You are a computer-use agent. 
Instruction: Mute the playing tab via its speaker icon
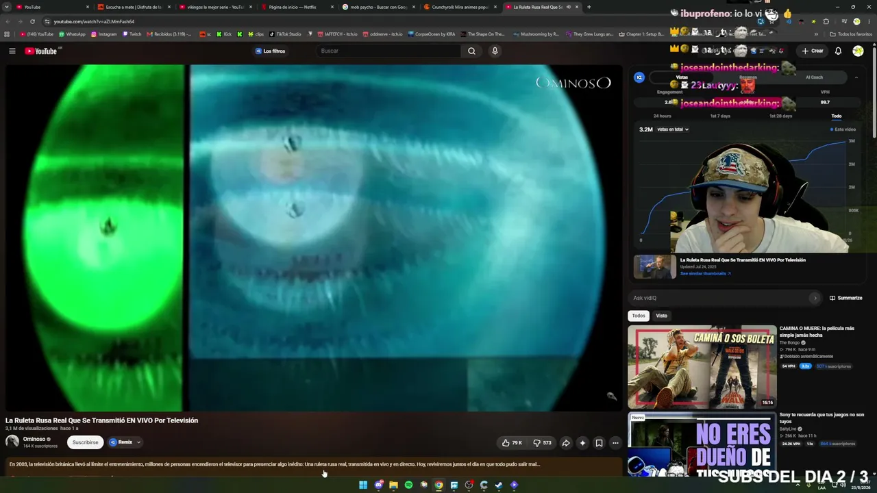568,7
